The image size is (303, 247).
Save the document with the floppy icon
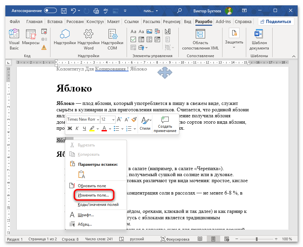pos(64,11)
